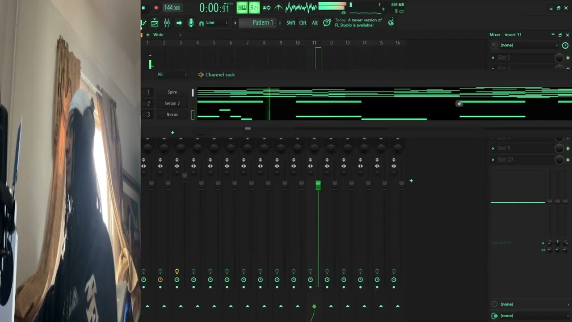572x322 pixels.
Task: Select the Serum 2 channel button
Action: pyautogui.click(x=172, y=103)
